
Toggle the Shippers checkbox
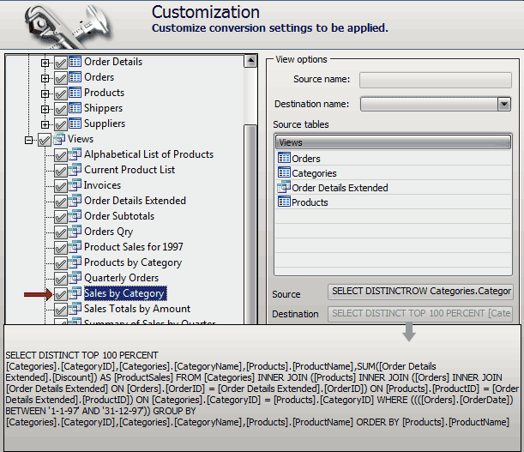(x=61, y=109)
